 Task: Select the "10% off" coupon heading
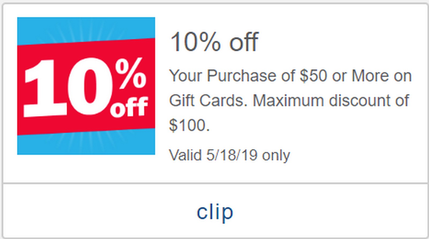tap(214, 42)
